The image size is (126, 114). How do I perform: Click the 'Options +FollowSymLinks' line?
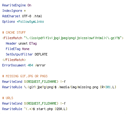tap(23, 22)
